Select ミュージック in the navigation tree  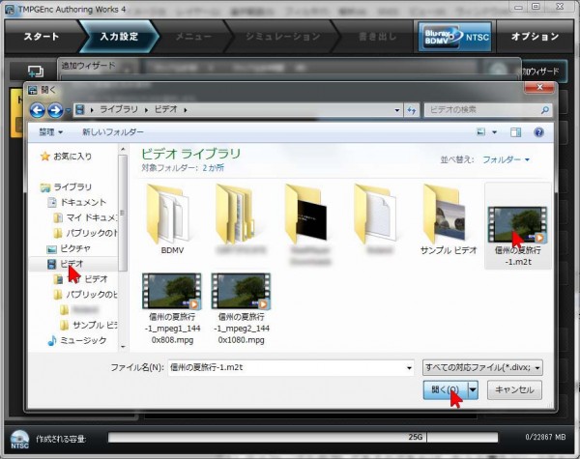click(80, 340)
